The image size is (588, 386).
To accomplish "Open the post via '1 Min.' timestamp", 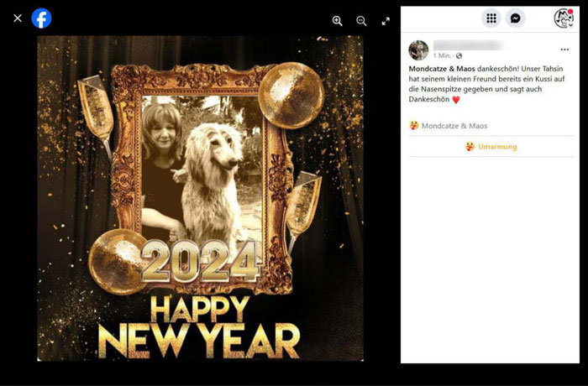I will 442,56.
